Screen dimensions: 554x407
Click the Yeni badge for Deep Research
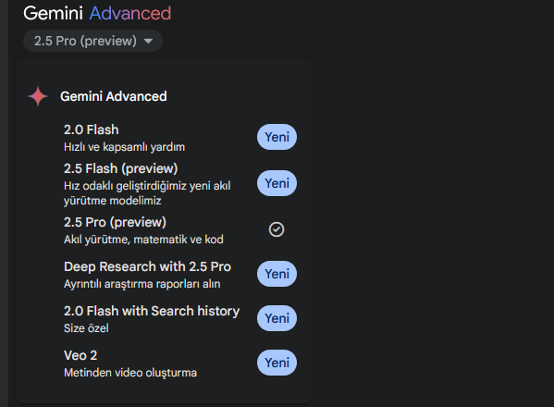(277, 274)
